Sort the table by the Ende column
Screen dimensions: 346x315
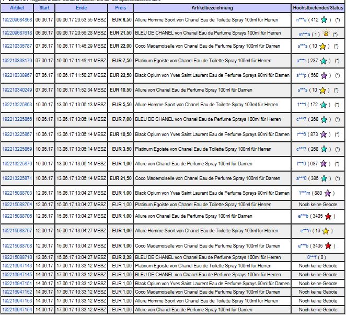pyautogui.click(x=81, y=8)
